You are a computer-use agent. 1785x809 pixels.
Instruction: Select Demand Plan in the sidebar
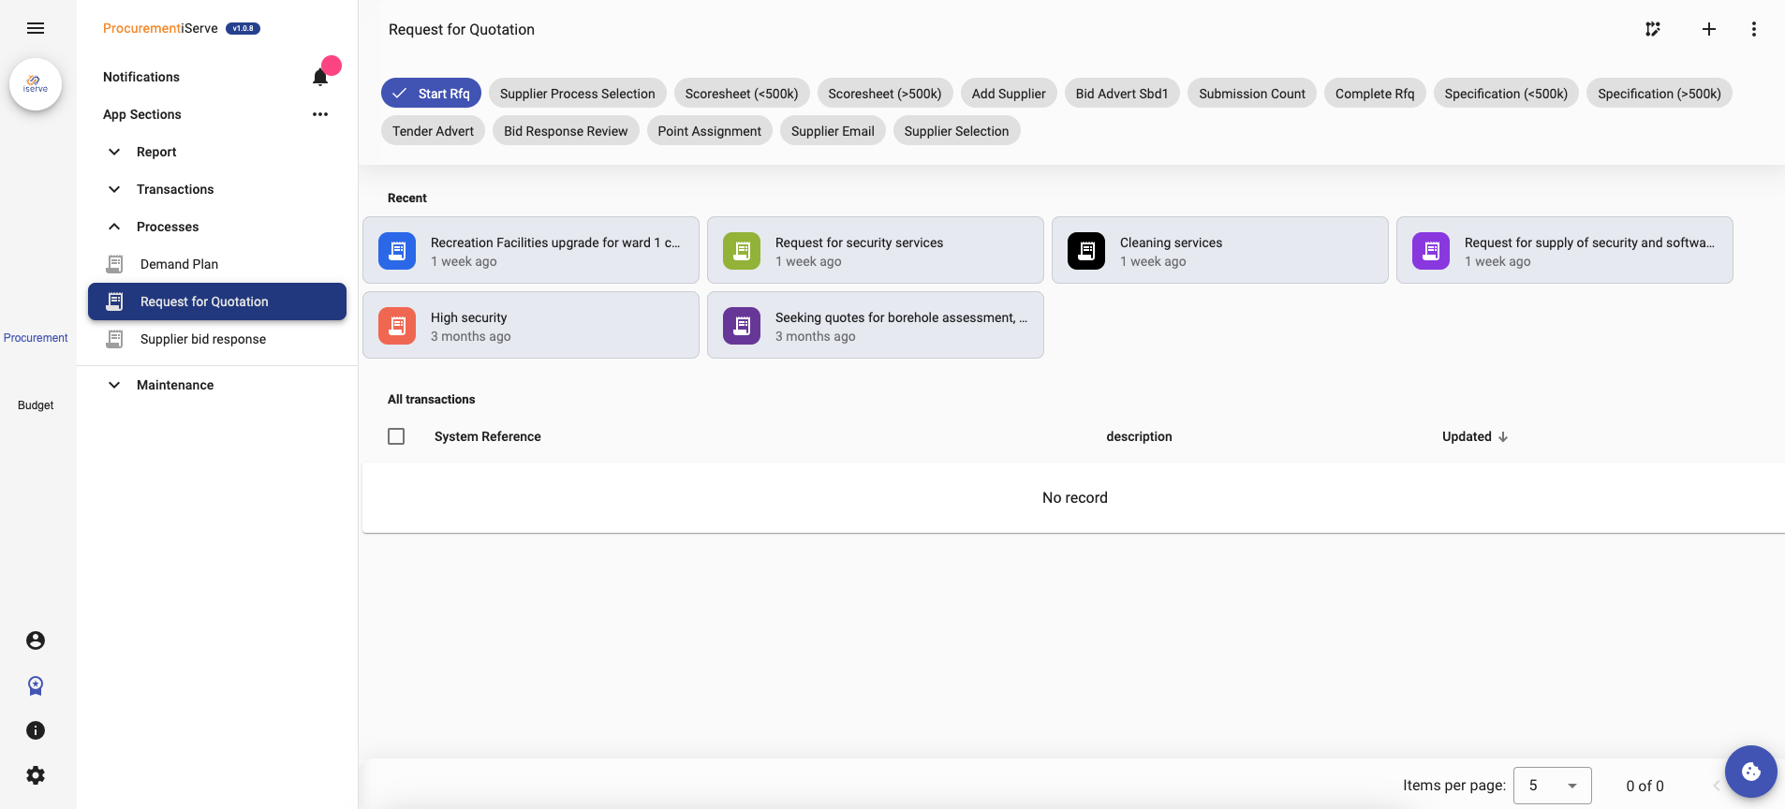(x=179, y=264)
